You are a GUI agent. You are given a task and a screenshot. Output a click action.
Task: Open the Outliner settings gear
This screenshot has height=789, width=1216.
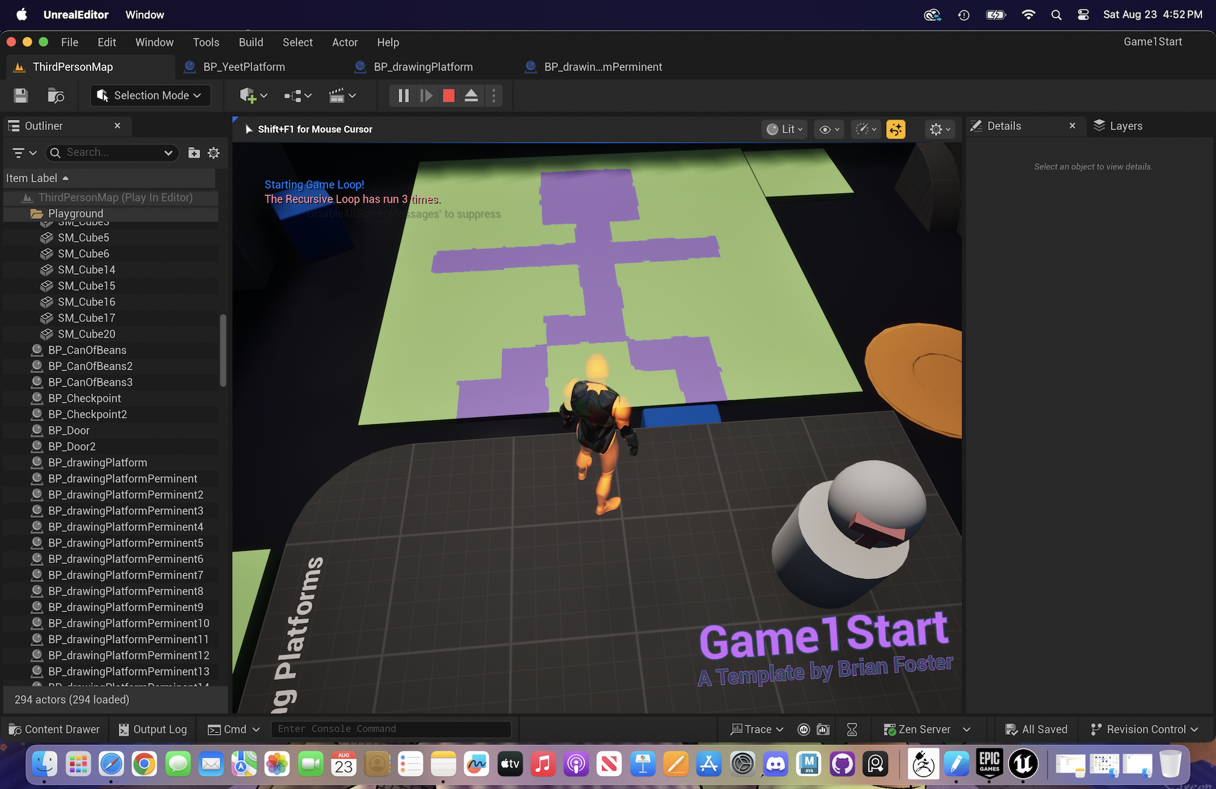214,153
